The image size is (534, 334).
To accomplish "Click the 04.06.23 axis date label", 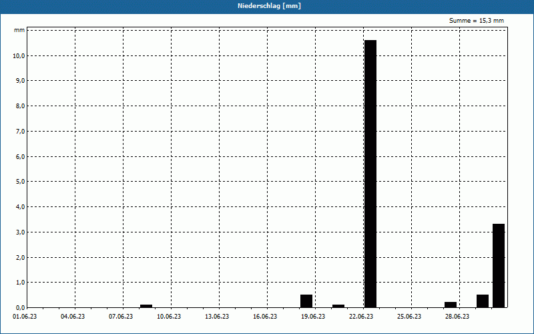I will 73,317.
